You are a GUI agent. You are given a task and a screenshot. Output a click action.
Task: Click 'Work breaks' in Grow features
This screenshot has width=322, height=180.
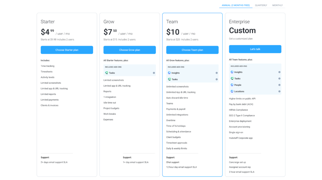click(x=110, y=114)
